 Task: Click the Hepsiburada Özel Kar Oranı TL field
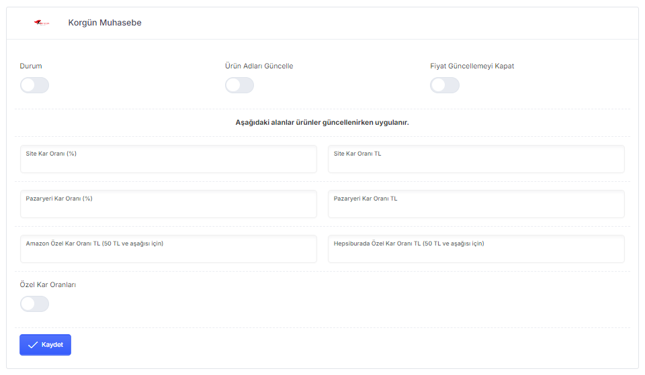coord(476,249)
